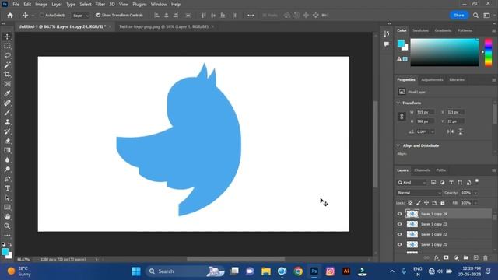Open the Normal blend mode dropdown
The height and width of the screenshot is (280, 498).
click(x=419, y=193)
